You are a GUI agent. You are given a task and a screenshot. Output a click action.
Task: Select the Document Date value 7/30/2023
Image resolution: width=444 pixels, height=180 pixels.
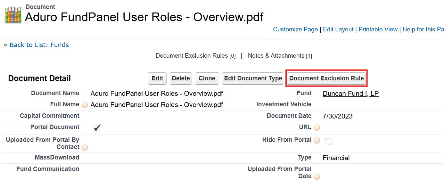pos(338,116)
